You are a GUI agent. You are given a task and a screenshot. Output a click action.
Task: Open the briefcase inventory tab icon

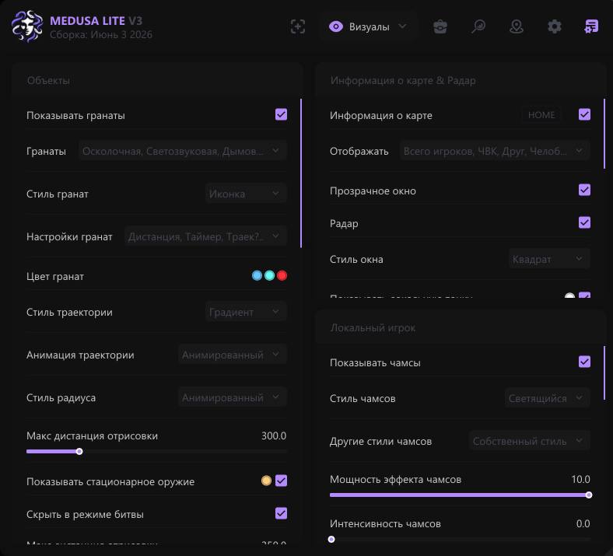(440, 26)
